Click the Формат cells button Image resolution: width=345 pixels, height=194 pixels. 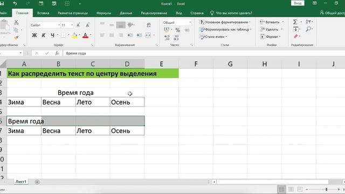pyautogui.click(x=271, y=37)
